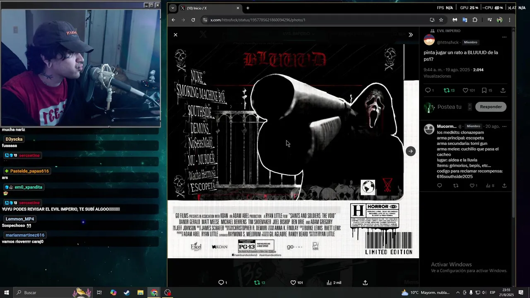Share Mucorm's comment
This screenshot has width=530, height=298.
[504, 186]
